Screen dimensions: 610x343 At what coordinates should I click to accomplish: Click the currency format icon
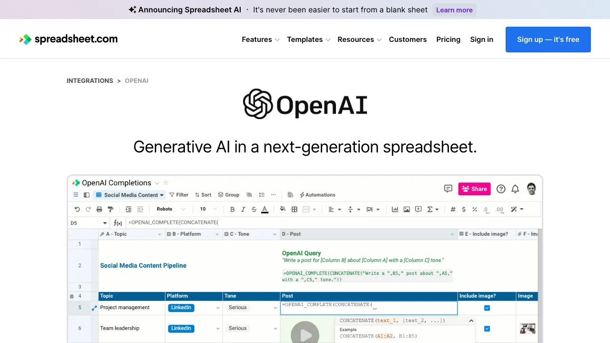[x=464, y=209]
